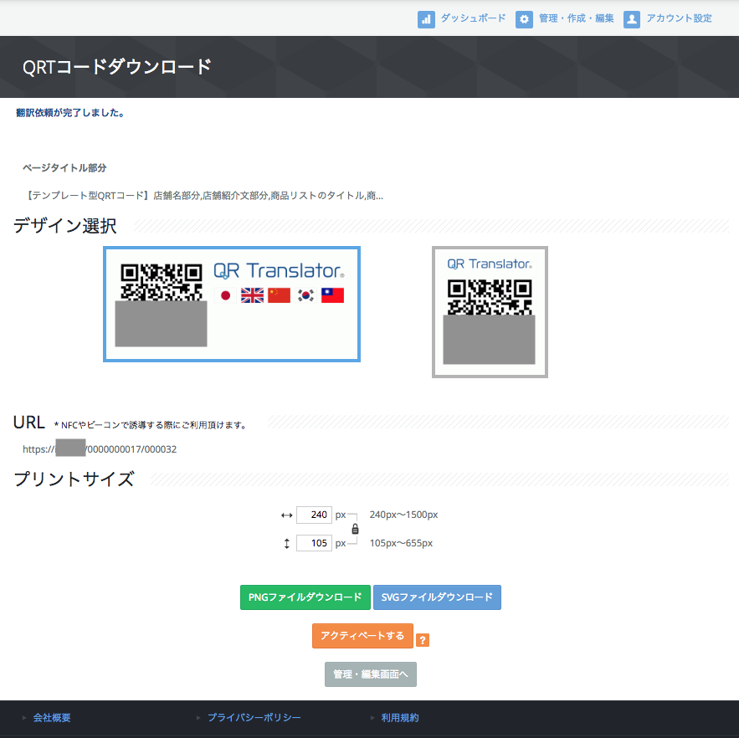Focus the height field showing 105
739x738 pixels.
[x=314, y=543]
